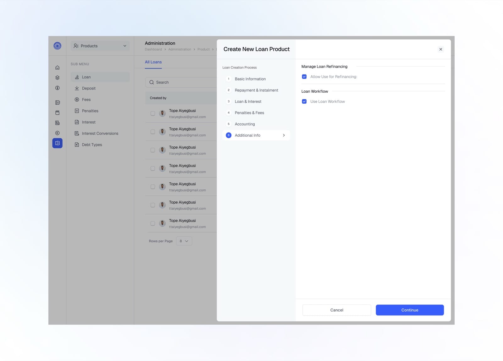Click the Created by column header
The width and height of the screenshot is (503, 361).
158,98
